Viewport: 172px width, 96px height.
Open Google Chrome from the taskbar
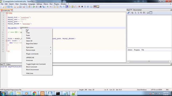[x=35, y=94]
